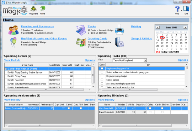The width and height of the screenshot is (192, 131).
Task: Sort events by Days Until column header
Action: pyautogui.click(x=67, y=65)
